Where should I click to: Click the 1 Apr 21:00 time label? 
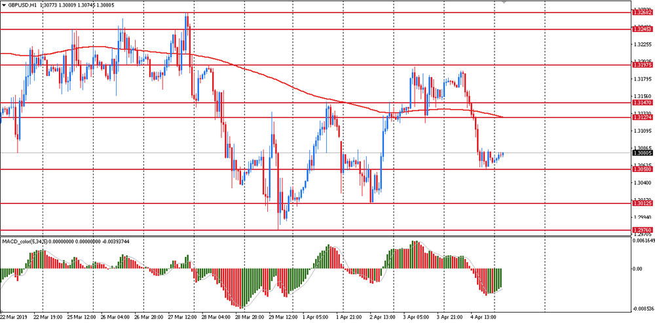(349, 317)
